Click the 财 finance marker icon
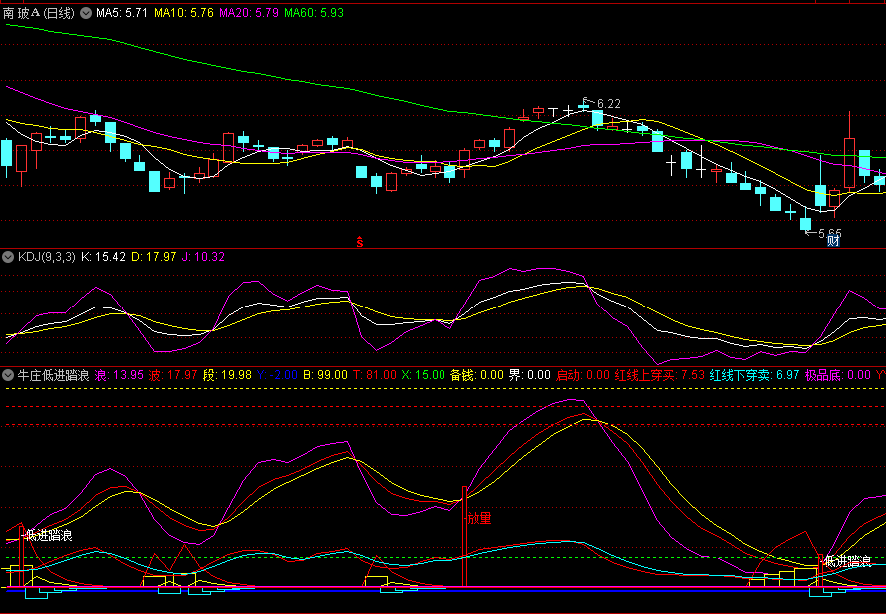 [833, 242]
